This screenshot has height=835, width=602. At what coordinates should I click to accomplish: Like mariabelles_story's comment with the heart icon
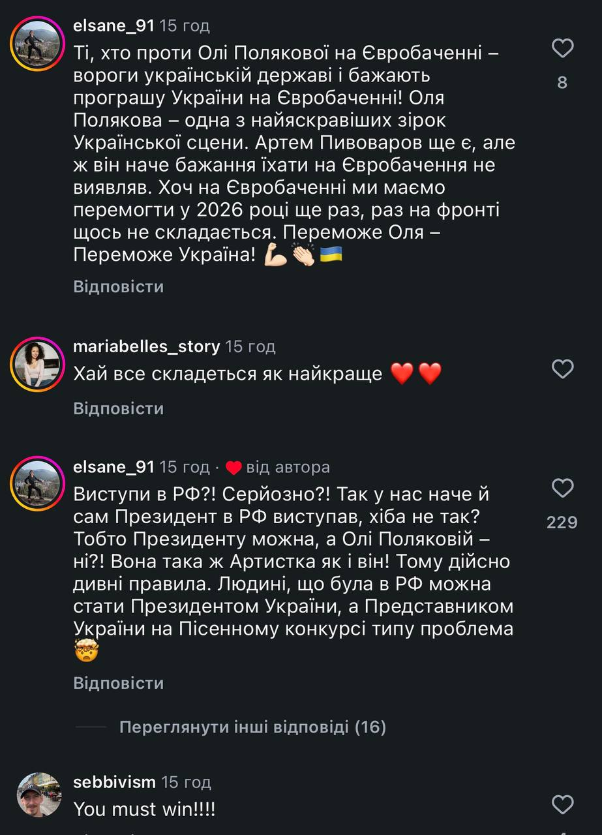562,369
